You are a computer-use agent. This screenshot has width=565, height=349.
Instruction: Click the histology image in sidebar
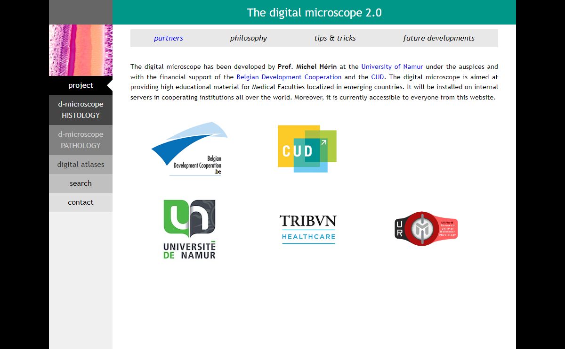[81, 50]
